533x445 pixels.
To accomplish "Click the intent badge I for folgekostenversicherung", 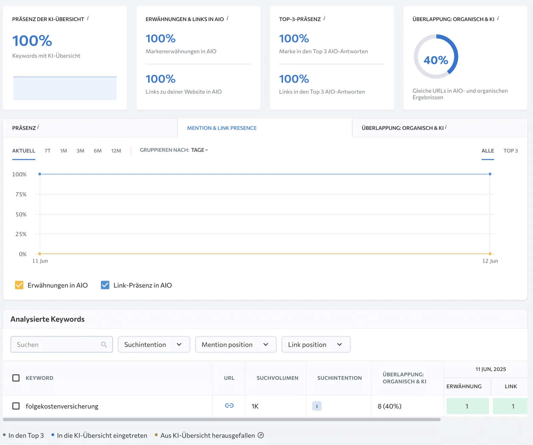I will [317, 406].
